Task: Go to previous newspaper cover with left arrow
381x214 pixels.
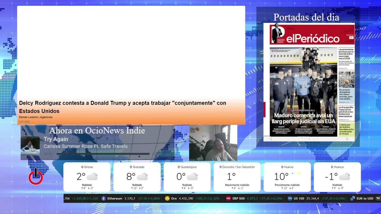Action: (271, 139)
